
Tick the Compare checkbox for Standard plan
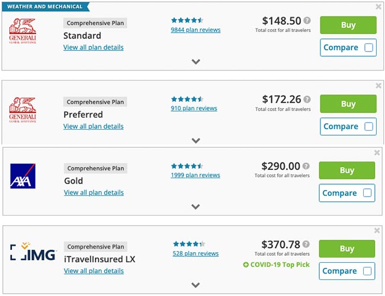(369, 48)
